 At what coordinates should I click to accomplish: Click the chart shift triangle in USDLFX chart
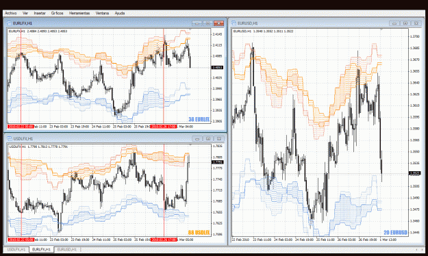click(190, 145)
